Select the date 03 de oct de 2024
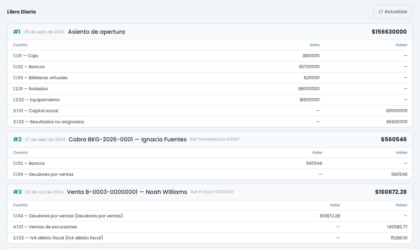Viewport: 420px width, 250px height. pyautogui.click(x=44, y=192)
